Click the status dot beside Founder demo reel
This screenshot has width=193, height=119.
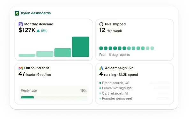pyautogui.click(x=100, y=99)
